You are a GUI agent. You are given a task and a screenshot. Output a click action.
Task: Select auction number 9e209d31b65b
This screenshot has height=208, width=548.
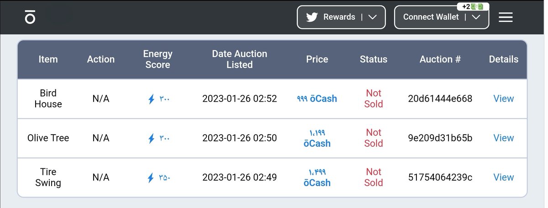(x=440, y=138)
